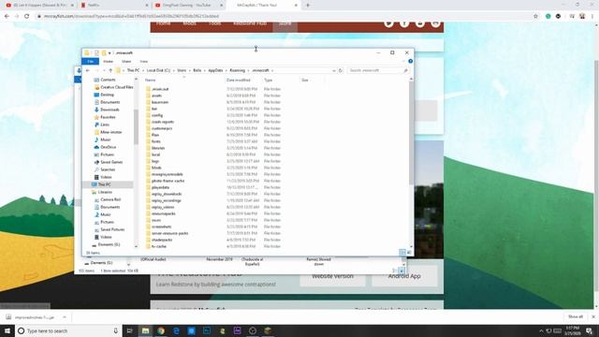Open address bar history dropdown
This screenshot has width=599, height=337.
(x=334, y=70)
